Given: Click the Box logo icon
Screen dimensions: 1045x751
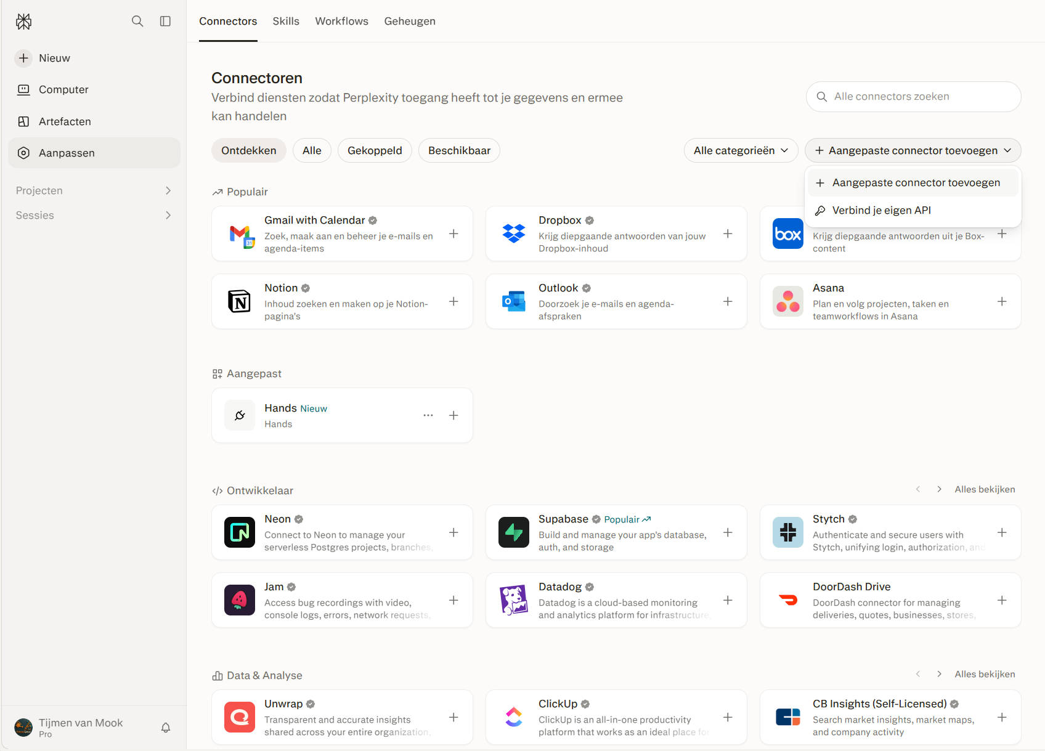Looking at the screenshot, I should 788,234.
